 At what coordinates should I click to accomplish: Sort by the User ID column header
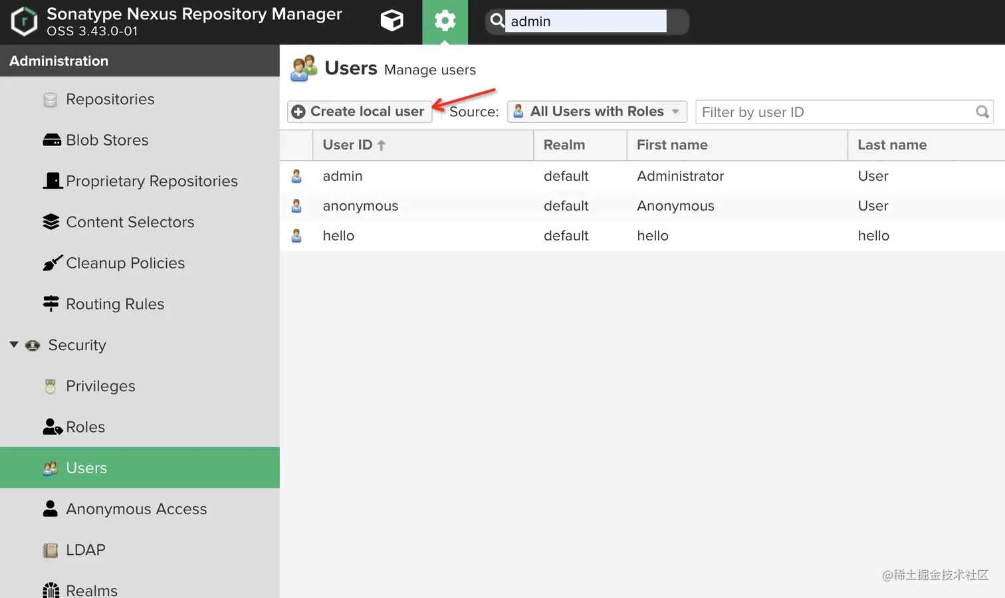(x=423, y=145)
